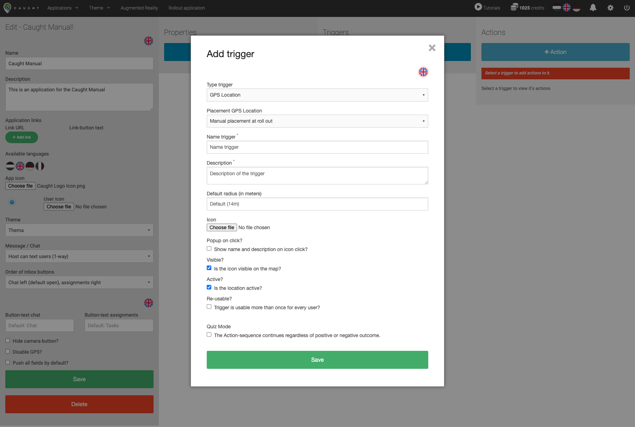Open the Type trigger dropdown

(x=317, y=95)
